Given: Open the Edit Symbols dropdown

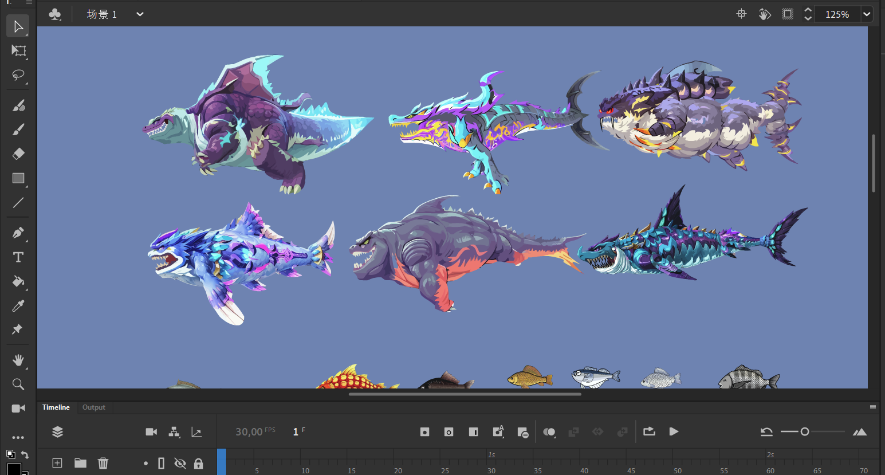Looking at the screenshot, I should point(55,14).
